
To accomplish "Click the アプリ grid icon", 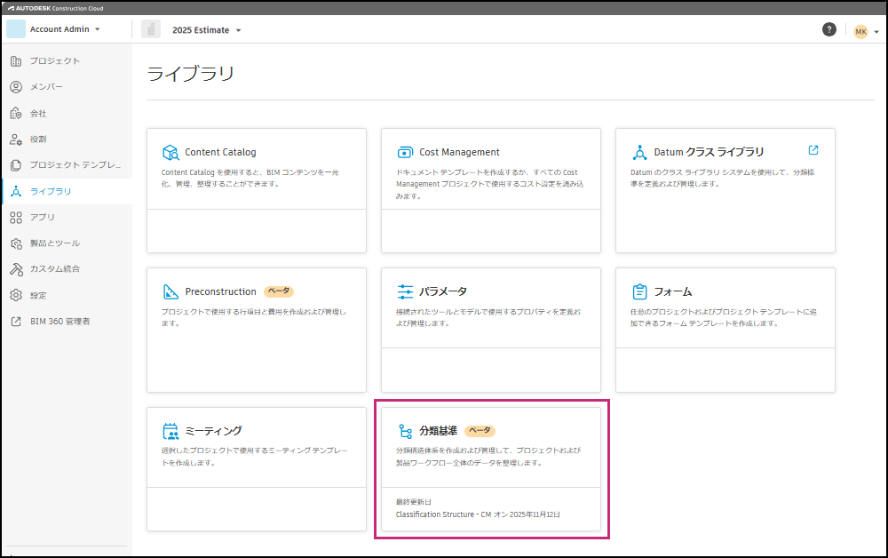I will tap(16, 218).
